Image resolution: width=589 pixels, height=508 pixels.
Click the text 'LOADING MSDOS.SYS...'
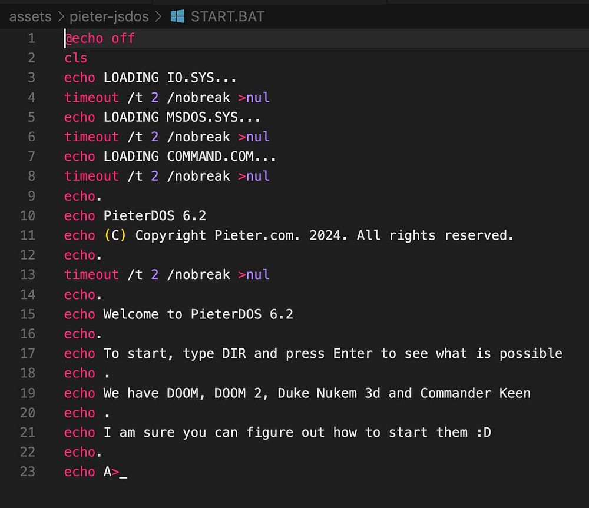(182, 117)
